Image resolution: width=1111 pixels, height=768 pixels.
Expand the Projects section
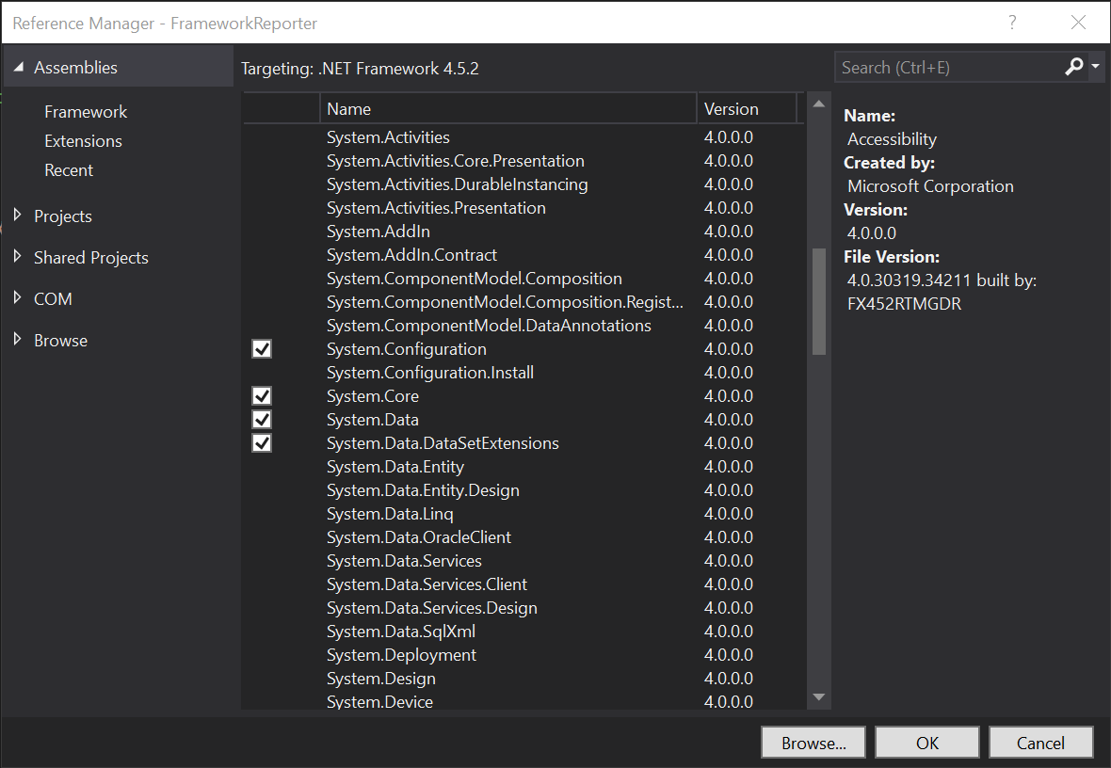[x=18, y=215]
